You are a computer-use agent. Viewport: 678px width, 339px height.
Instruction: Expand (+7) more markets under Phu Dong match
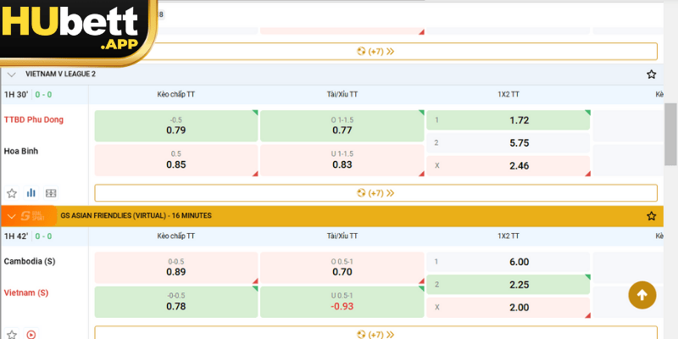click(375, 193)
